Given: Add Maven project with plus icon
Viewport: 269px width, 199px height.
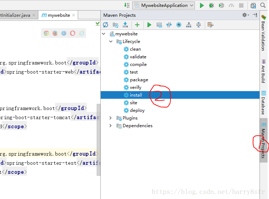Looking at the screenshot, I should [x=137, y=25].
